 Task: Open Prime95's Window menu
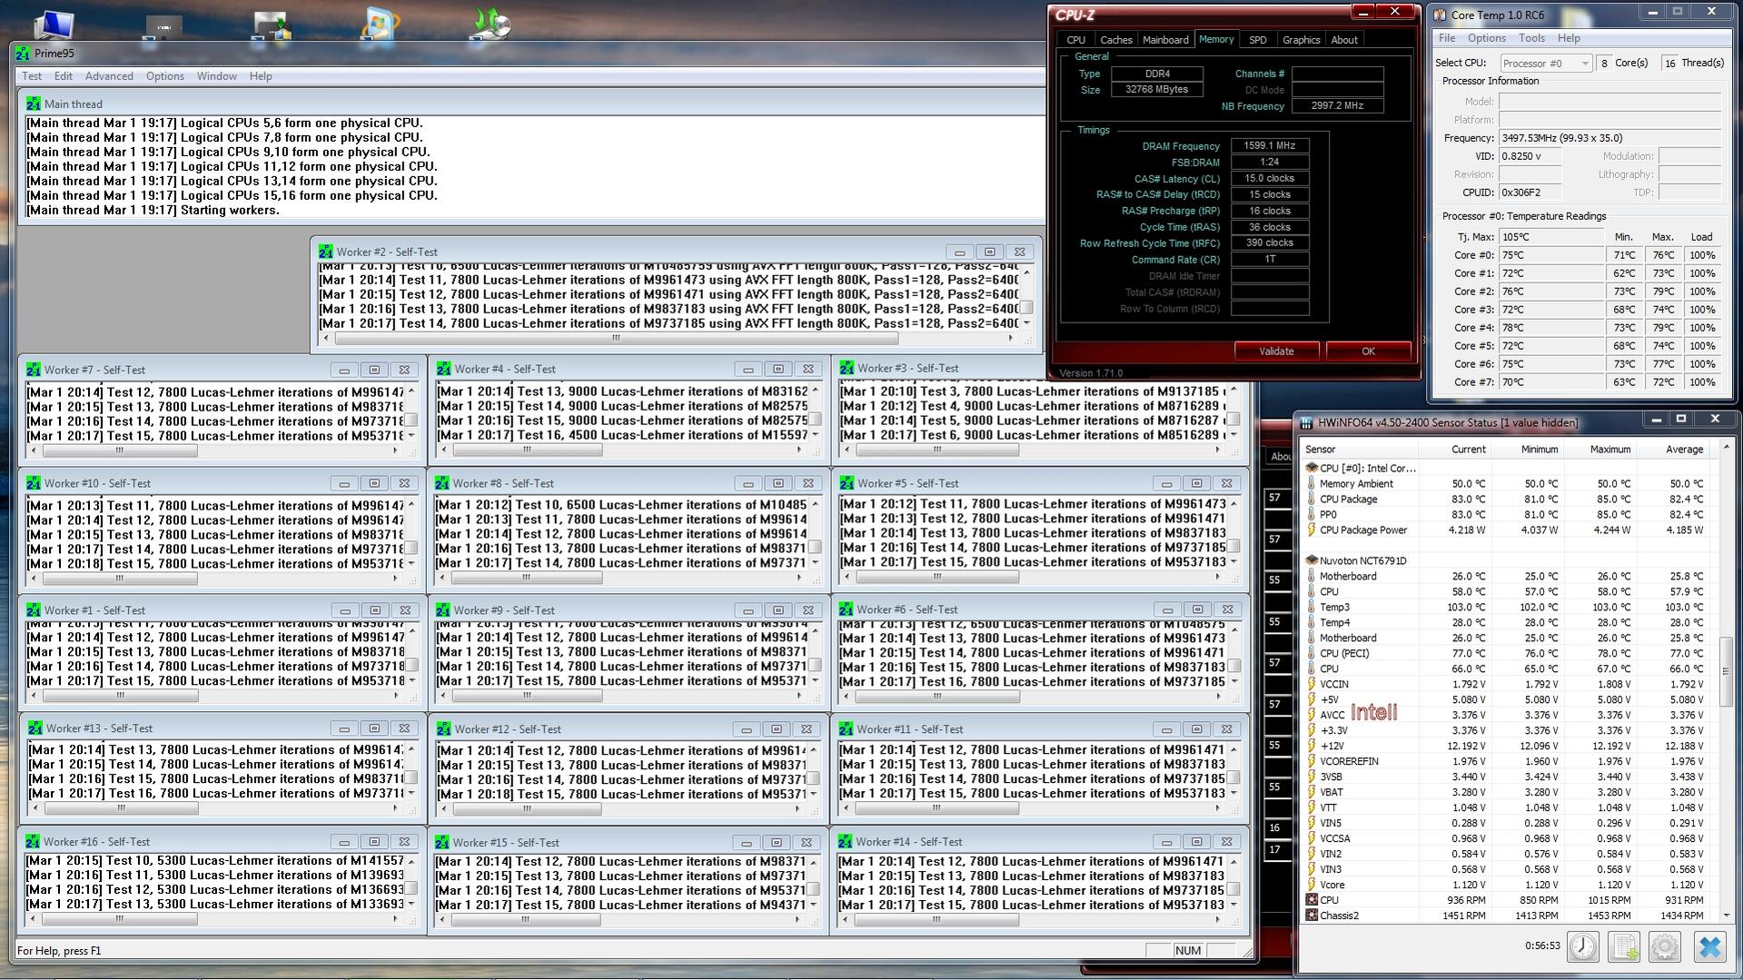pyautogui.click(x=216, y=76)
